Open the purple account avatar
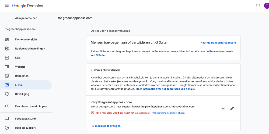Viewport: 269px width, 134px height. [267, 6]
